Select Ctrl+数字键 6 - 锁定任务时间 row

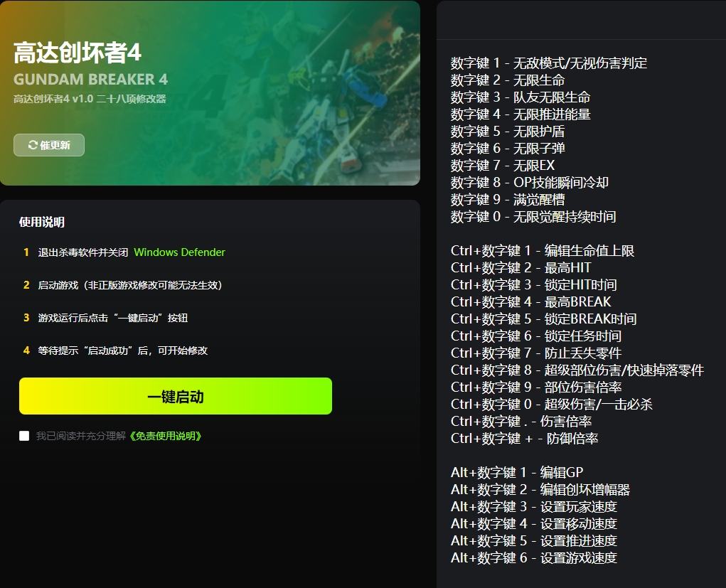pos(536,336)
